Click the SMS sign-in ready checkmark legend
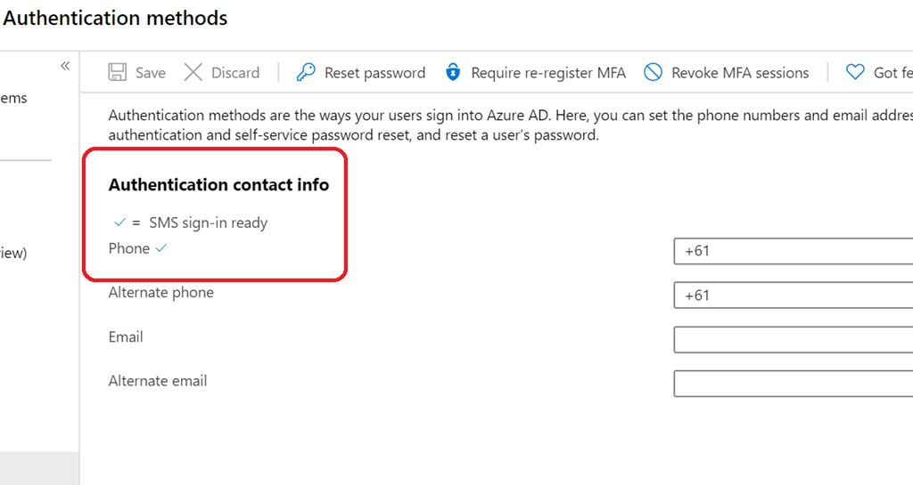Viewport: 913px width, 485px height. [119, 223]
